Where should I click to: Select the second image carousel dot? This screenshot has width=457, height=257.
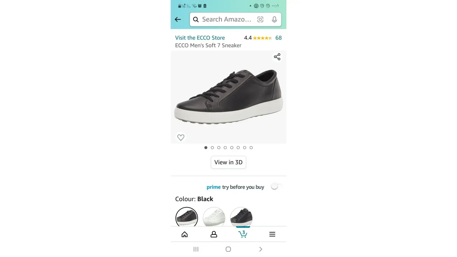[212, 148]
